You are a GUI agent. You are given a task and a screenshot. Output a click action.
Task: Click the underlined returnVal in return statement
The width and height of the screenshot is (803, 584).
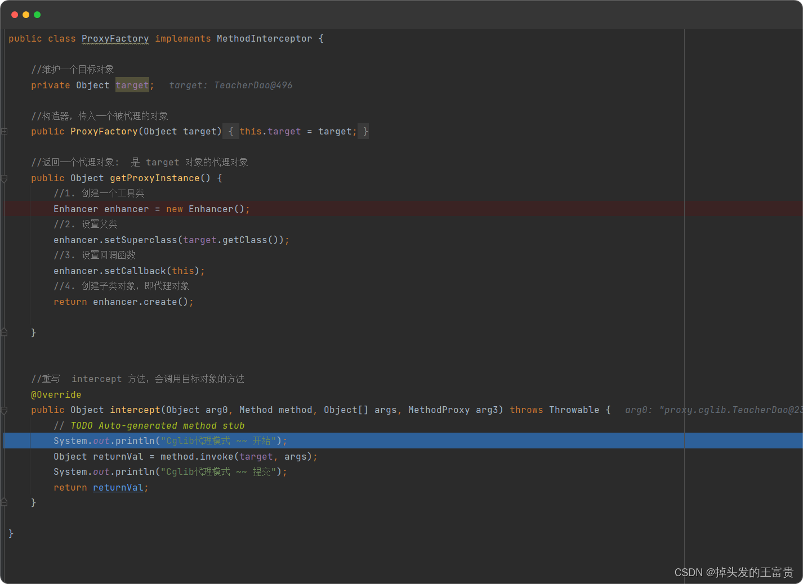click(118, 488)
